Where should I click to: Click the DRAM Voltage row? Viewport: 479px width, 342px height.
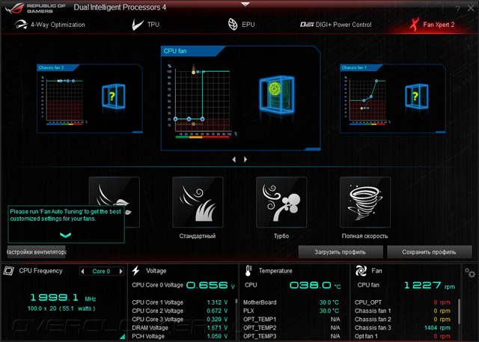[180, 328]
